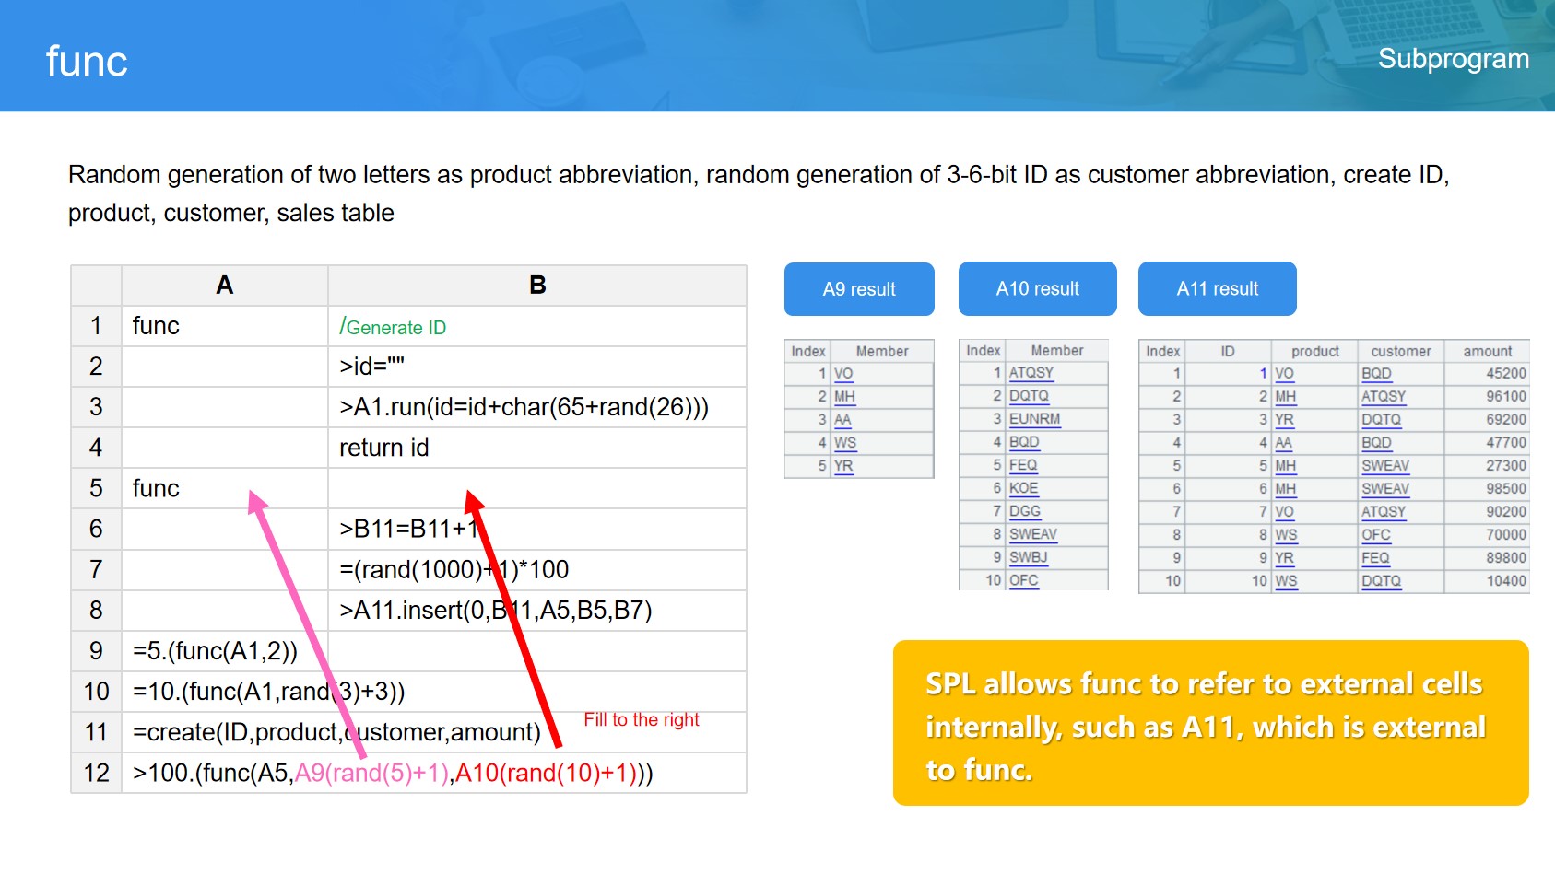1555x874 pixels.
Task: Click the A11 result button
Action: coord(1218,288)
